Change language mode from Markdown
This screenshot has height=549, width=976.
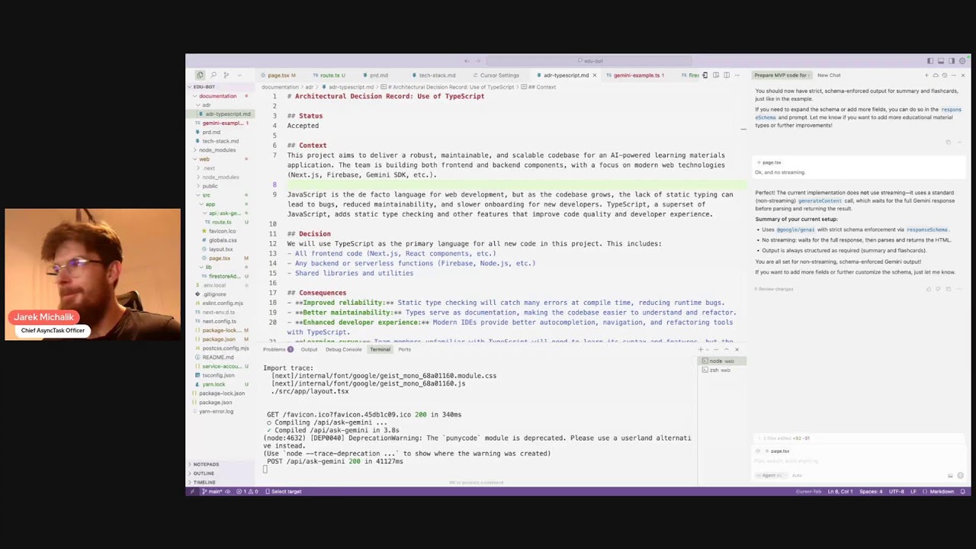coord(942,492)
